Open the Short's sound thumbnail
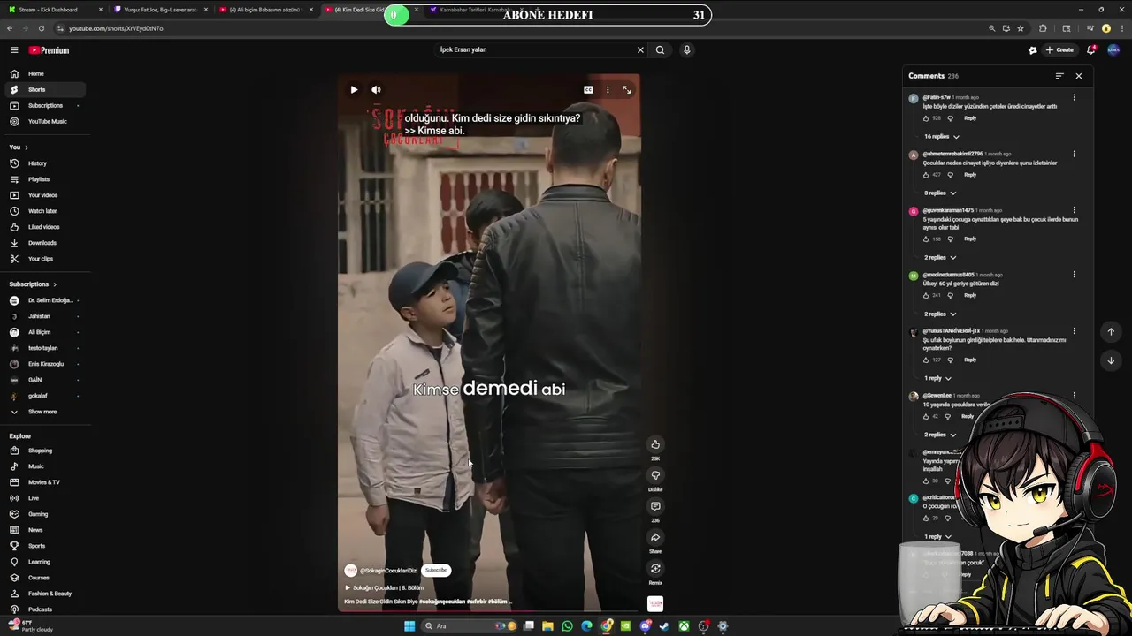Screen dimensions: 1132x636 (x=655, y=603)
